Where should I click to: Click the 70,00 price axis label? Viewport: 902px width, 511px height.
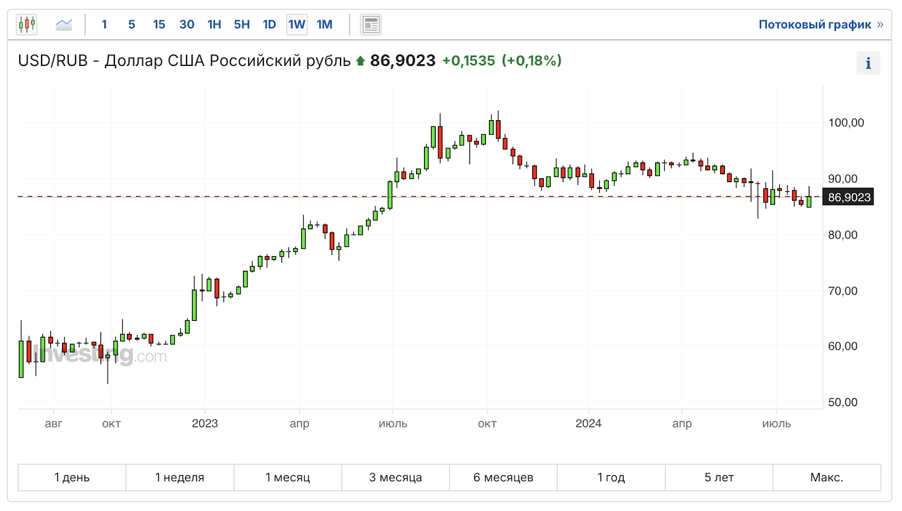pyautogui.click(x=842, y=291)
